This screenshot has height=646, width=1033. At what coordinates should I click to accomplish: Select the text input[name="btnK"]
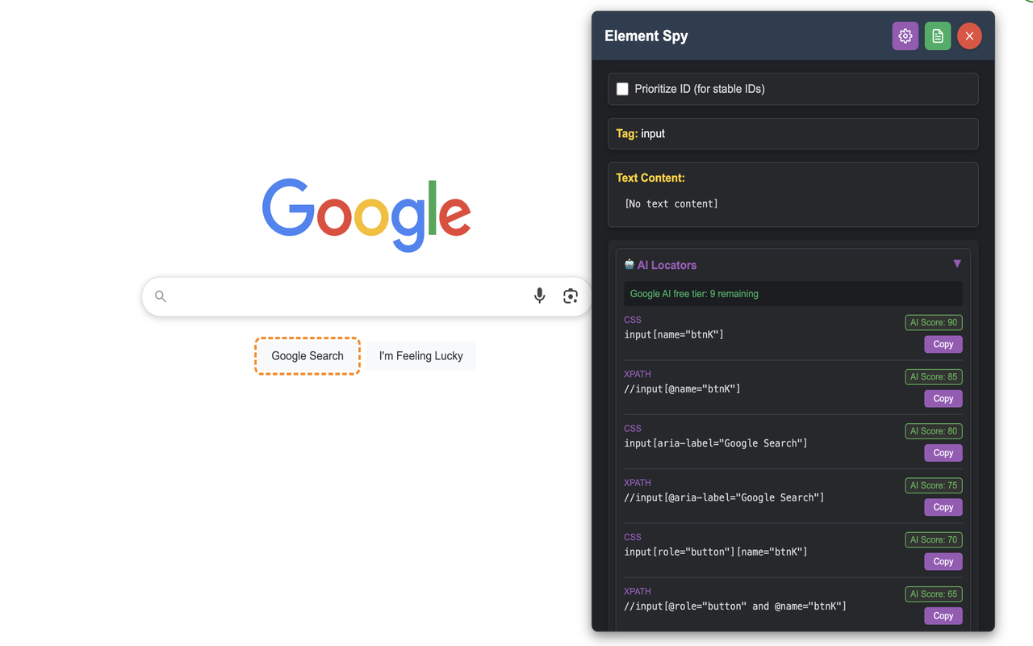click(x=674, y=334)
